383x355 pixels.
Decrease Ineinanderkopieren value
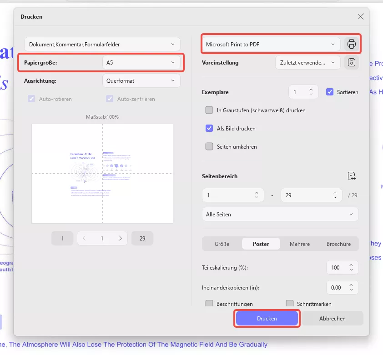click(351, 290)
